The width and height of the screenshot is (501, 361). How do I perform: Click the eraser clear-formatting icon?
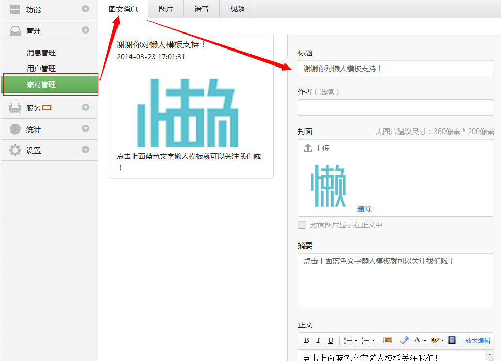coord(405,340)
